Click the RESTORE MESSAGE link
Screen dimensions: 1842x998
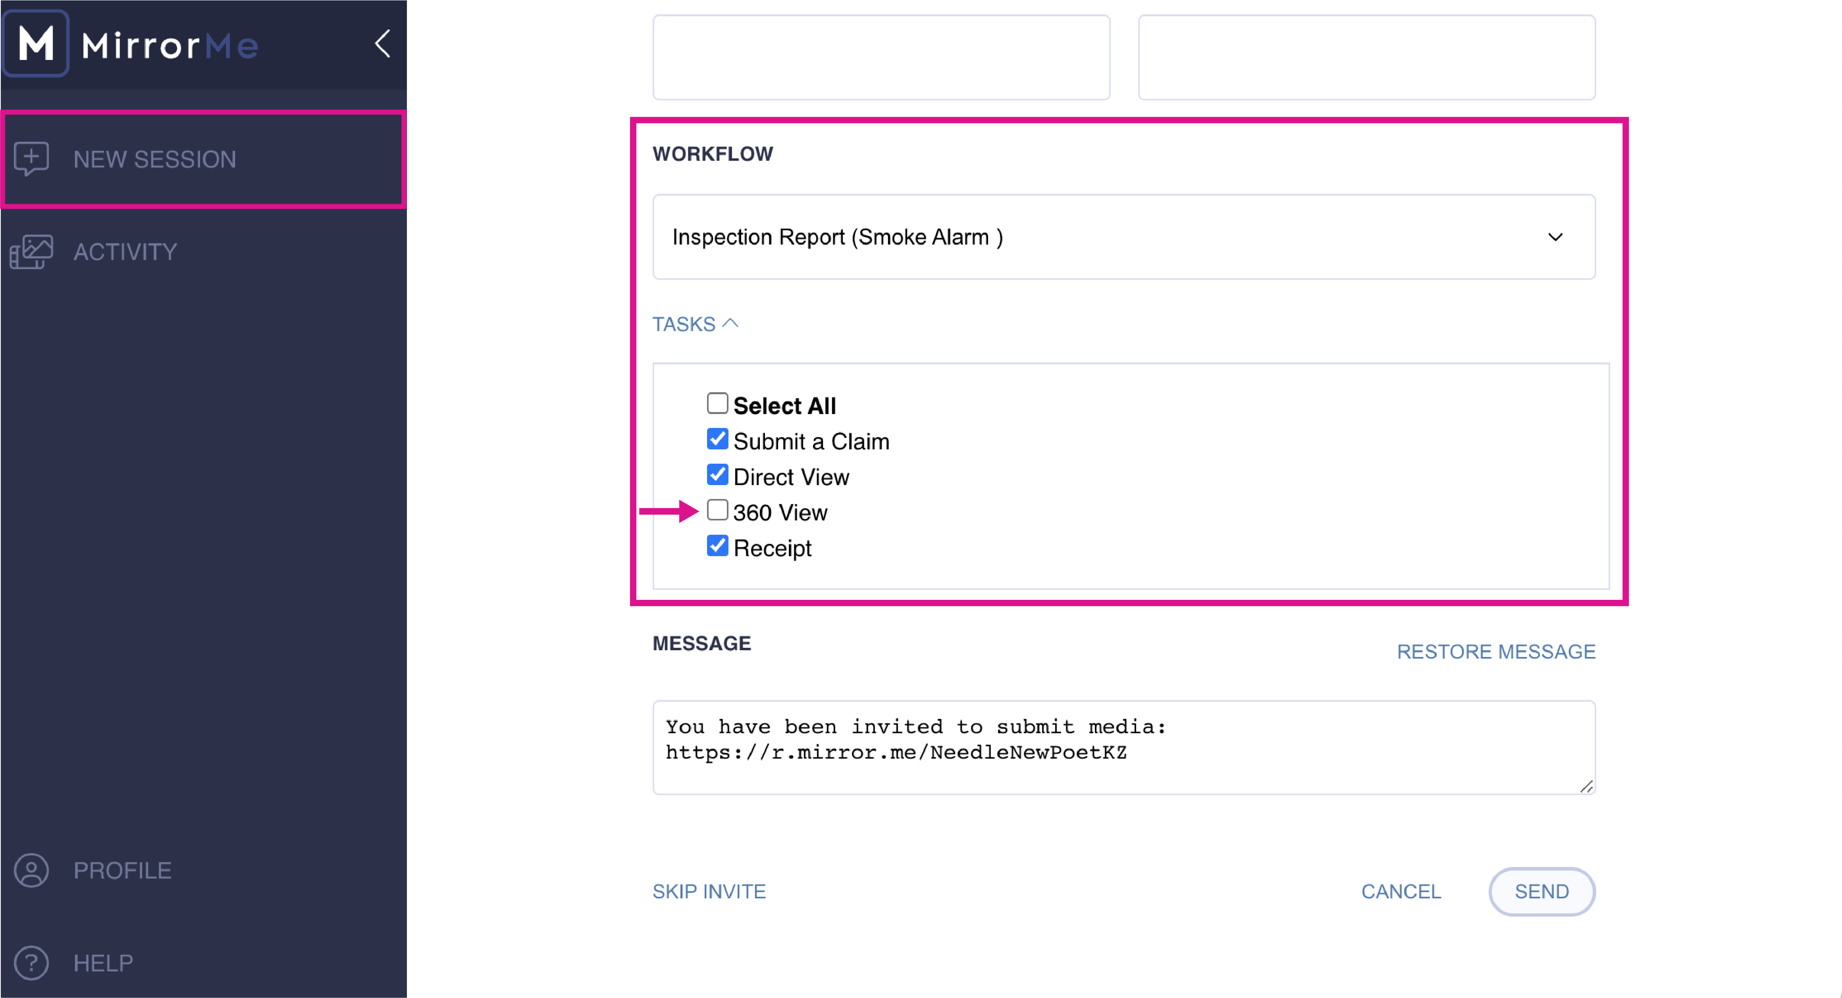point(1496,651)
